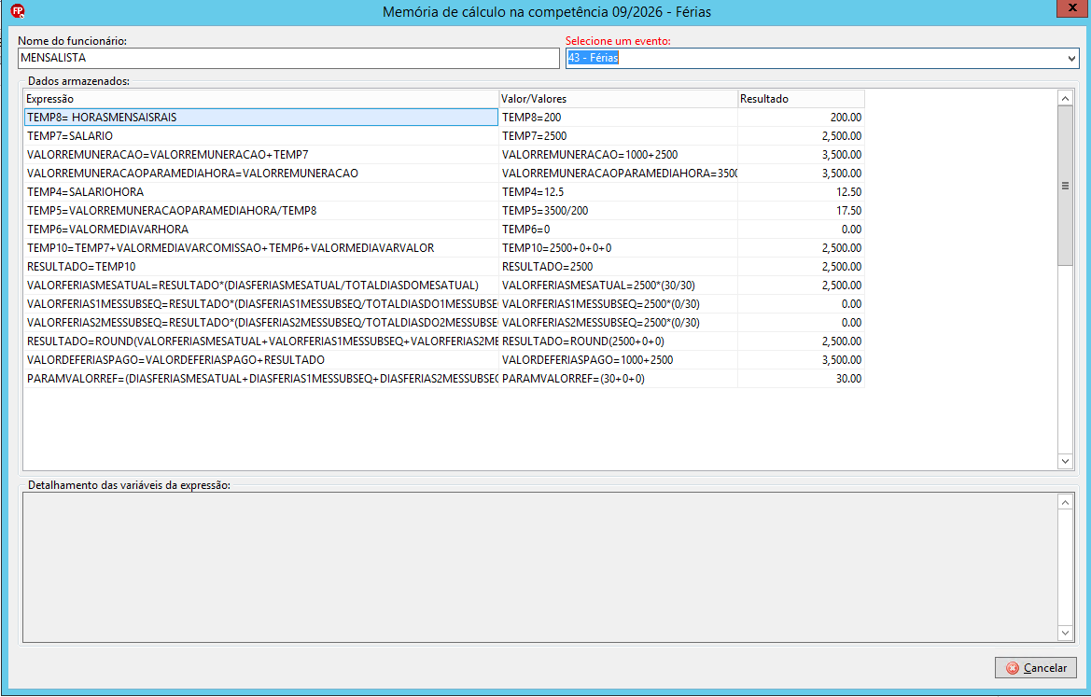Select the row TEMP7=SALARIO
Screen dimensions: 1091x697
(x=261, y=136)
